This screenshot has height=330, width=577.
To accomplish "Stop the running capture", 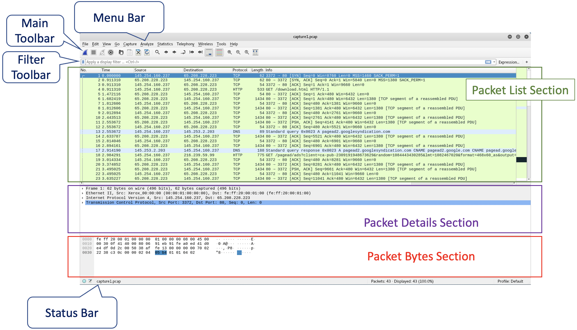I will pos(94,52).
